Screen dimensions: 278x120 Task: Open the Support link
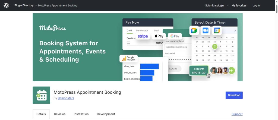pos(237,114)
